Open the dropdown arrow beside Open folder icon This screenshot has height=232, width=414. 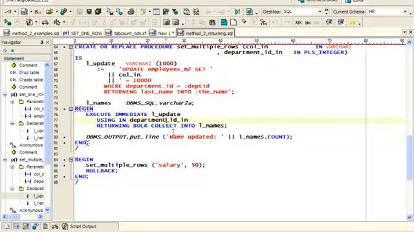[56, 12]
